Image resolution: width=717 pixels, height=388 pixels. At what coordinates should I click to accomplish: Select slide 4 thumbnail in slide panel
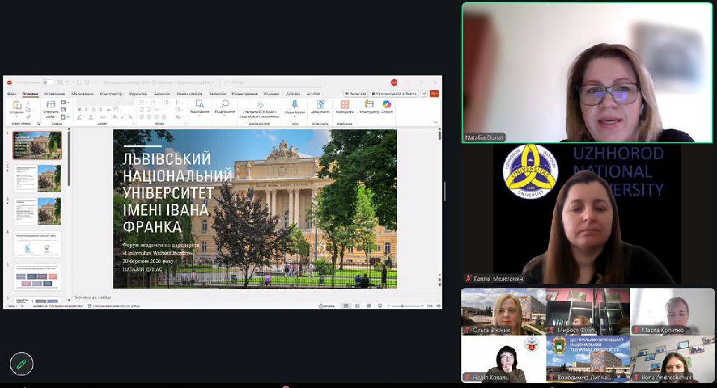click(x=37, y=244)
